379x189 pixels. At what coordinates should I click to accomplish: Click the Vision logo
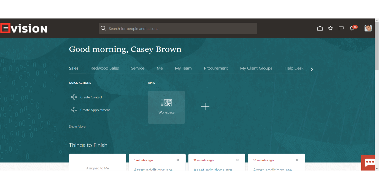[x=29, y=29]
